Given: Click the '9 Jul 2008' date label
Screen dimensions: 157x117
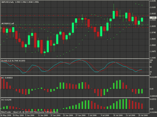Looking at the screenshot, I should pos(105,115).
